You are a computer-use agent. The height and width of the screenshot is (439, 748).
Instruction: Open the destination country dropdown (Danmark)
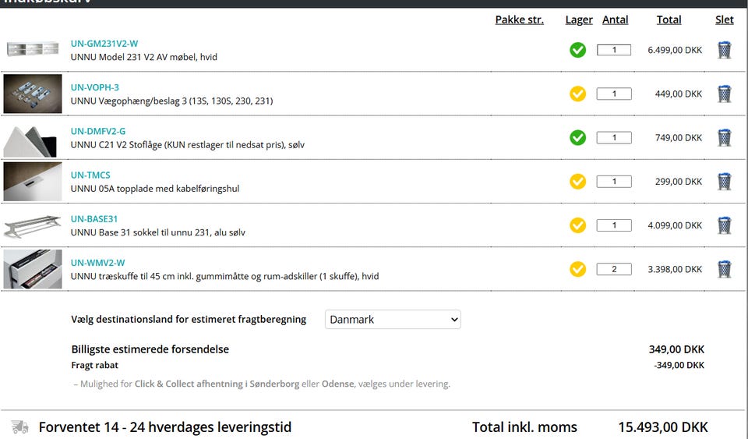393,320
